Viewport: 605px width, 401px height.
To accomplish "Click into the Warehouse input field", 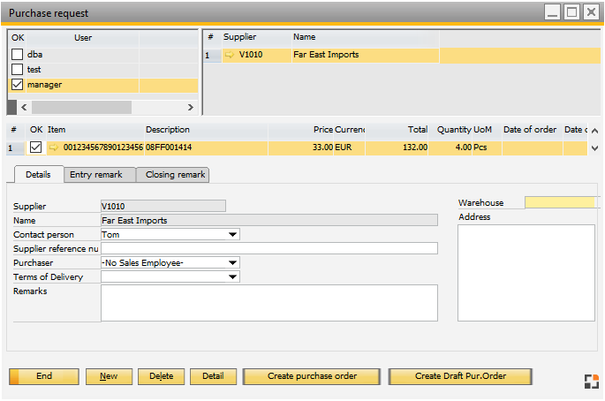I will pyautogui.click(x=560, y=203).
